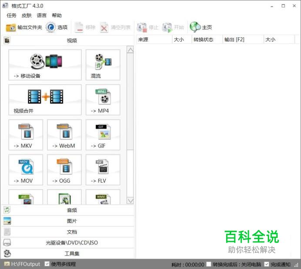Viewport: 301px width, 269px height.
Task: Toggle the 完成通知 (completion notice) checkbox
Action: (267, 264)
